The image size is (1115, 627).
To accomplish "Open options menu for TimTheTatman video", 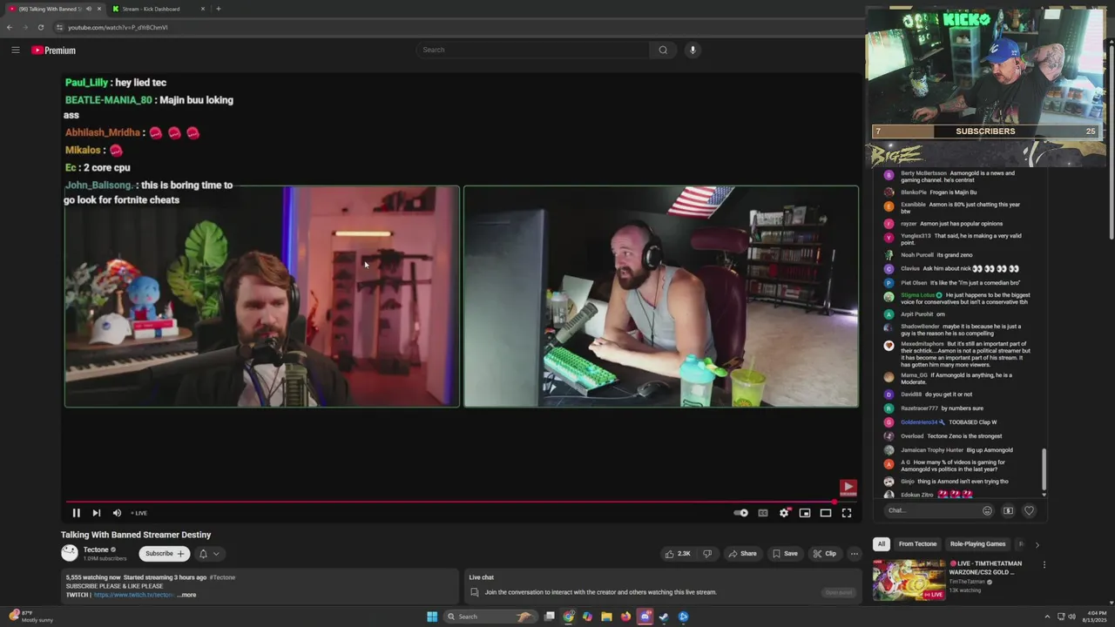I will [1044, 564].
